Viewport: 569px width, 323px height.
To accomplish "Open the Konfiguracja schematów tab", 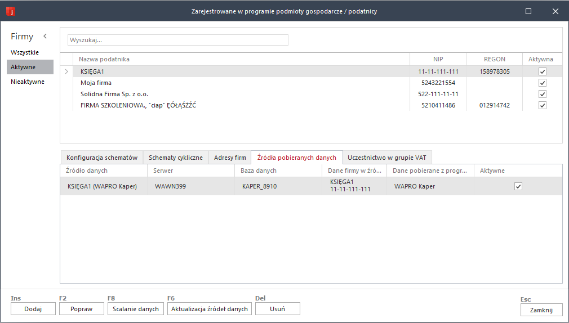I will click(x=101, y=158).
